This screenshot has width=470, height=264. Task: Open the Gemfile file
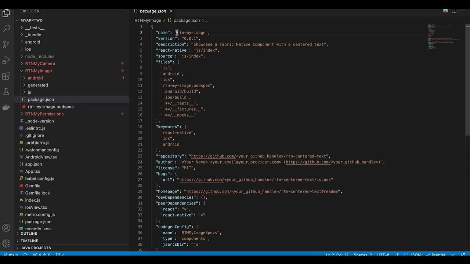tap(33, 186)
